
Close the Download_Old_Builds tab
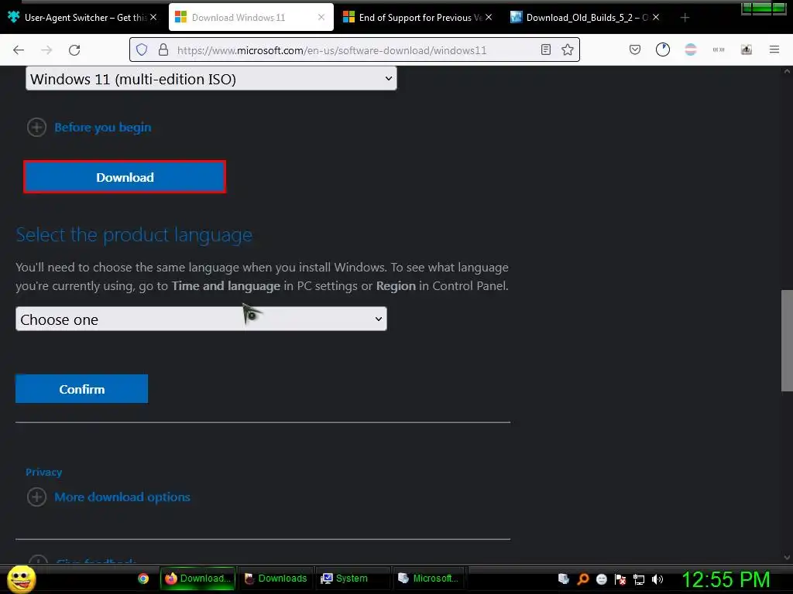656,17
